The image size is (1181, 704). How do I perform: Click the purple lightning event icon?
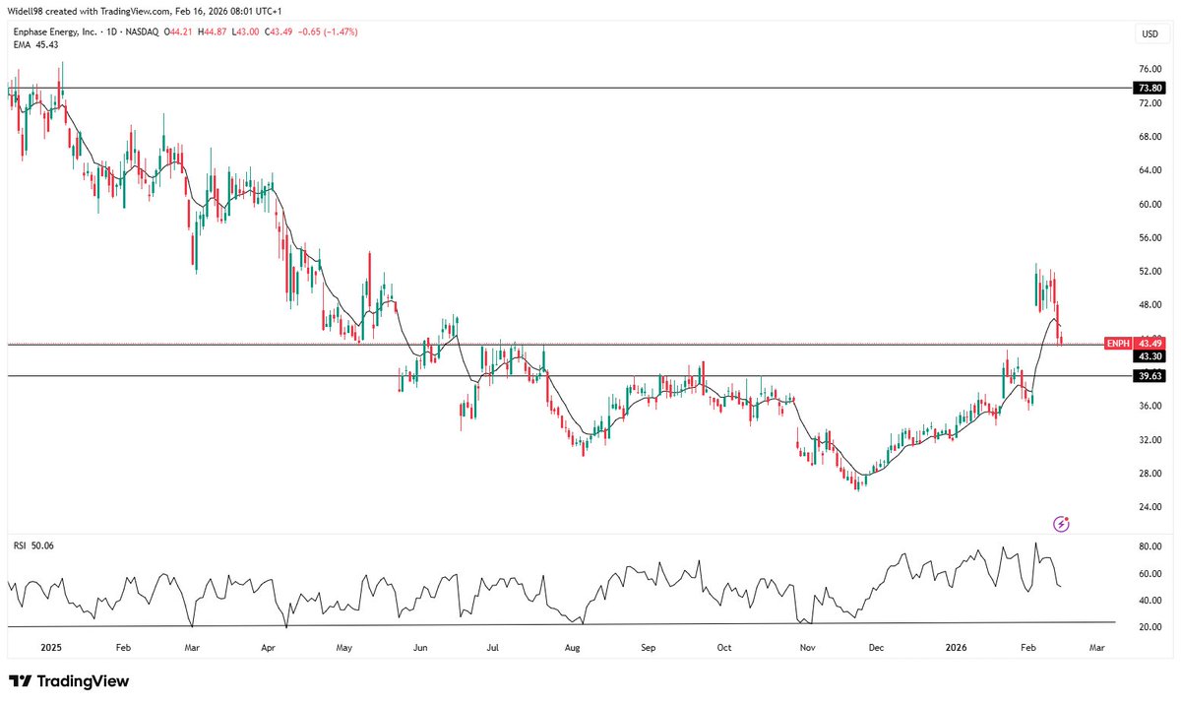click(1061, 524)
